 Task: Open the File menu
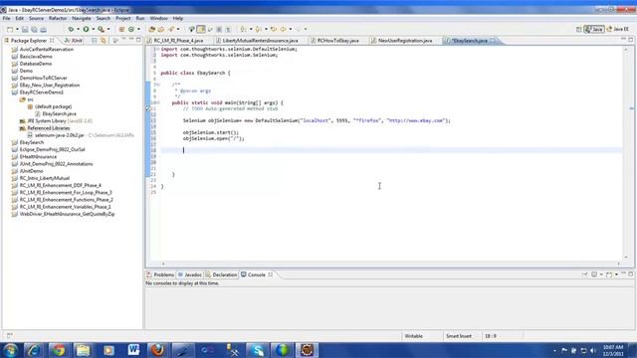click(7, 18)
